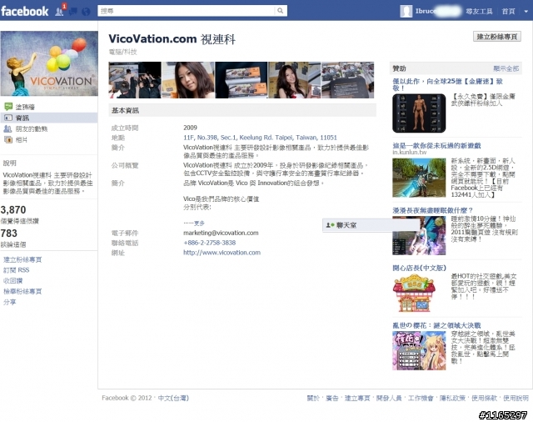Image resolution: width=533 pixels, height=422 pixels.
Task: Click phone number +886-2-2758-3838 link
Action: [209, 243]
